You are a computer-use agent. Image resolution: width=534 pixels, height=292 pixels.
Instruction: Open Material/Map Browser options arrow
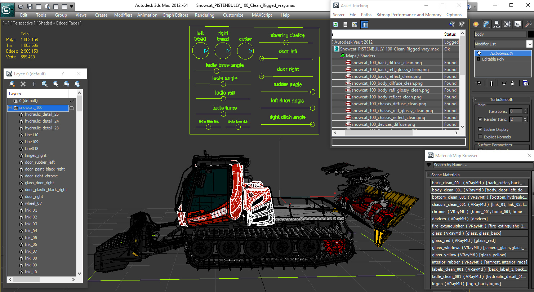pyautogui.click(x=428, y=165)
